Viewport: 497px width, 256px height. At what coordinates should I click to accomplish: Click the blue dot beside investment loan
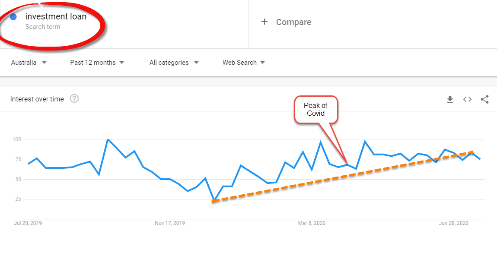pos(13,17)
